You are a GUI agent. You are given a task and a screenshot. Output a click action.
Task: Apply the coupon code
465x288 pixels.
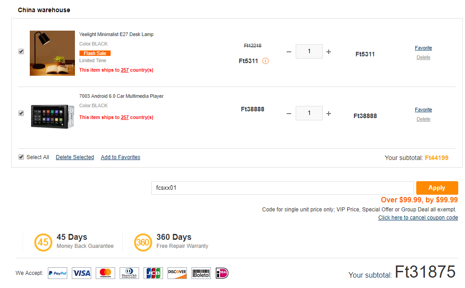tap(437, 187)
